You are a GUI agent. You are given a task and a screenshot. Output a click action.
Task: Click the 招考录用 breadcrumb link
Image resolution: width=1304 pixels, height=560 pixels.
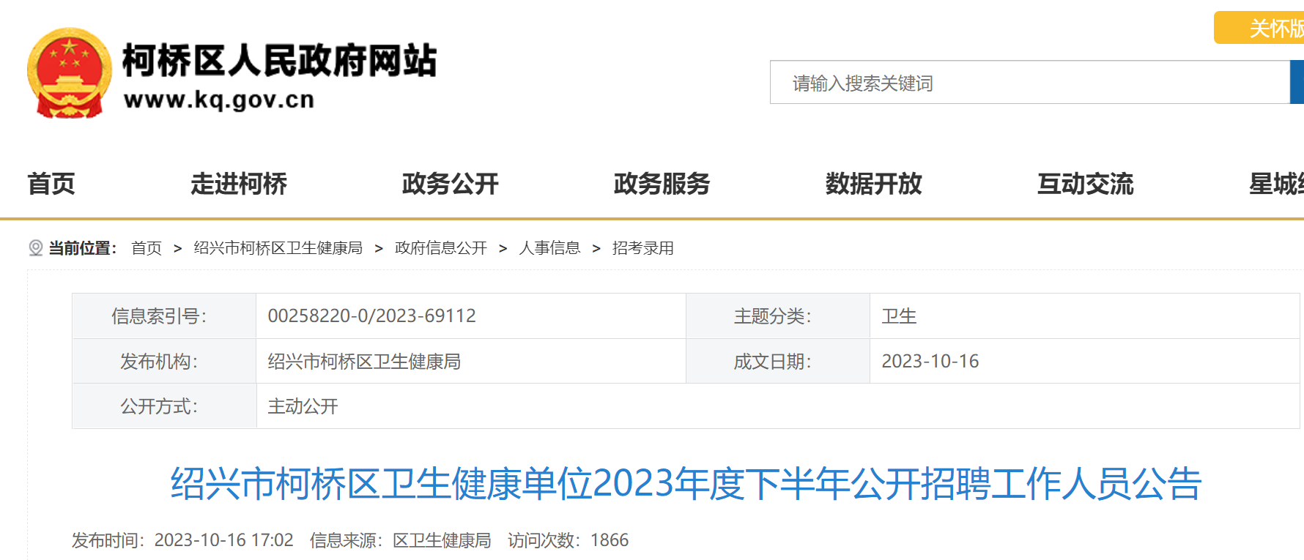coord(643,248)
